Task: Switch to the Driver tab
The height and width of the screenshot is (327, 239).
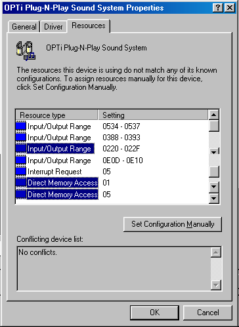Action: click(53, 27)
